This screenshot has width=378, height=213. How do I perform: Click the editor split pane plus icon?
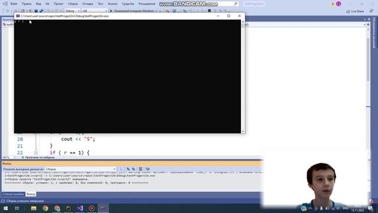368,25
